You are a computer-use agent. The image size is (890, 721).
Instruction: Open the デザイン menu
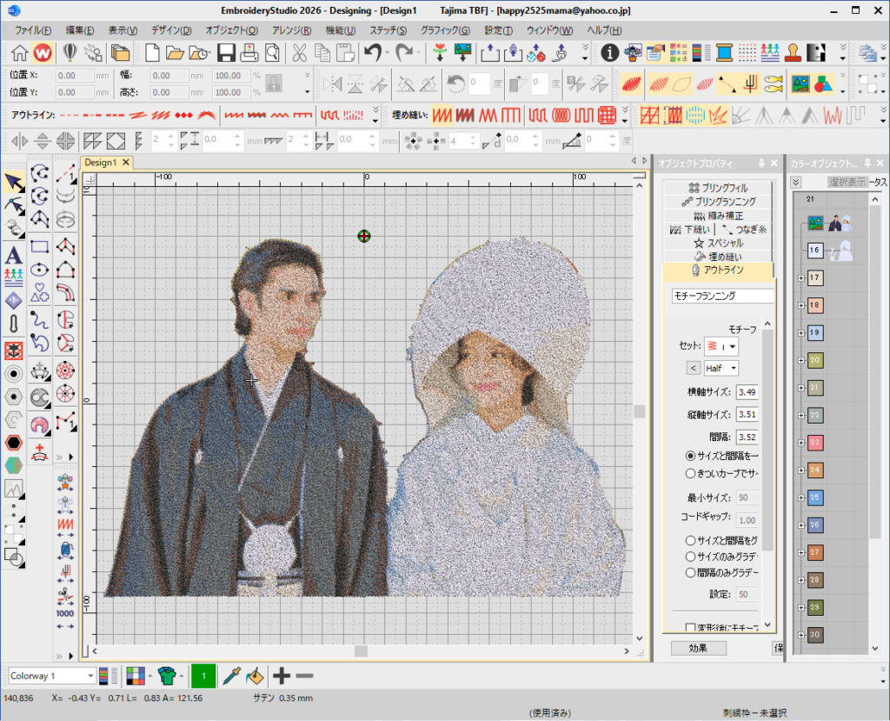(x=171, y=30)
